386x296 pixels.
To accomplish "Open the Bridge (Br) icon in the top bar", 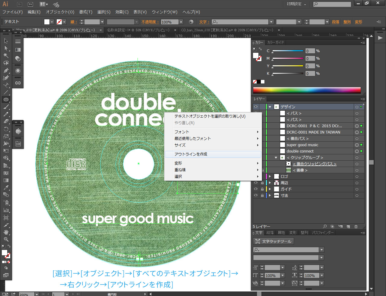I will (x=20, y=4).
